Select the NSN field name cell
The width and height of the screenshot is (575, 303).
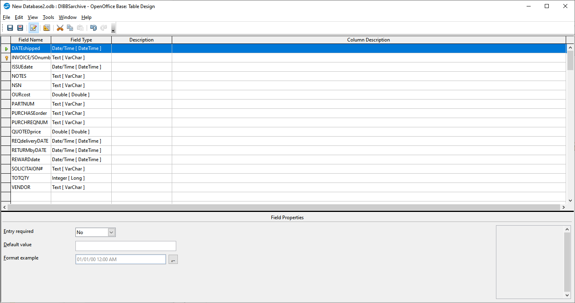[31, 85]
